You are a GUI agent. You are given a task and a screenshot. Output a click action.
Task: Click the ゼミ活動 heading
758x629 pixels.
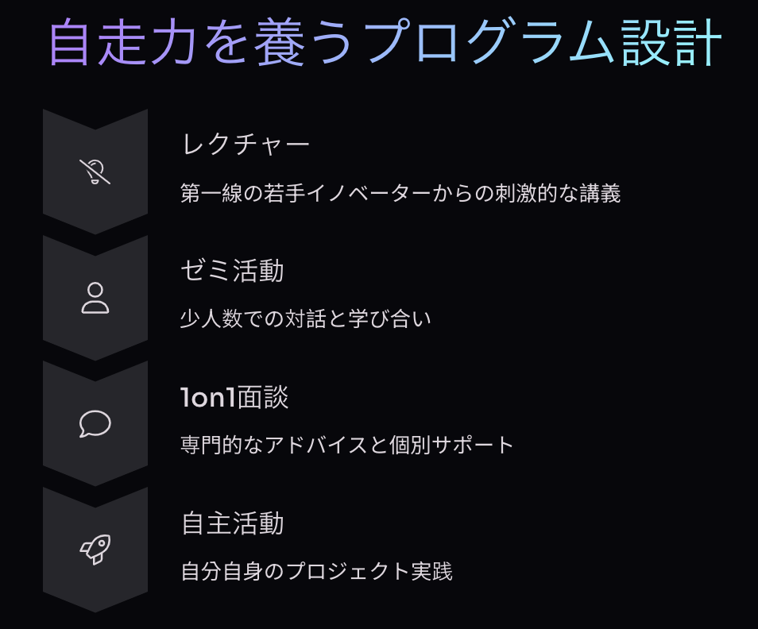coord(232,271)
